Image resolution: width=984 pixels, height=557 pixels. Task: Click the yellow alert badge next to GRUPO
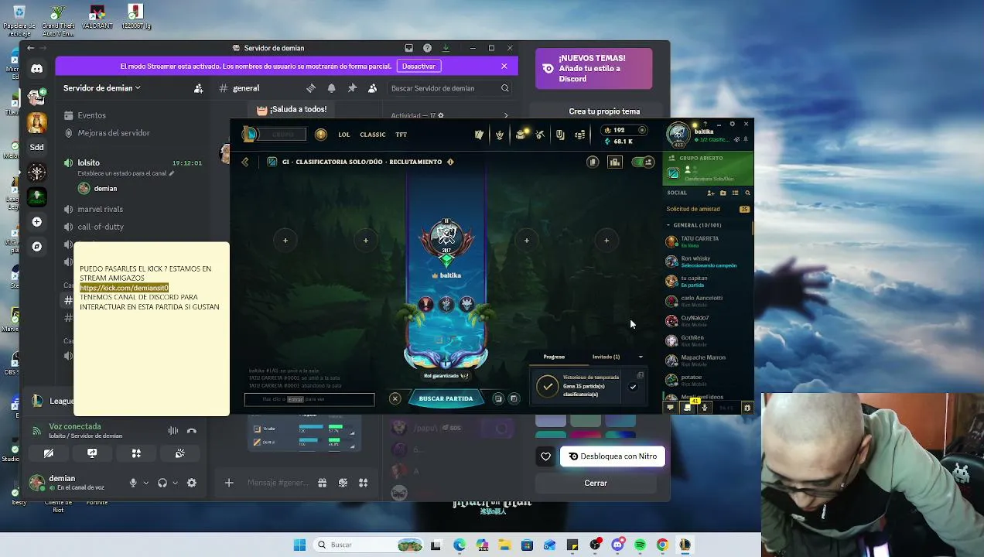[321, 135]
